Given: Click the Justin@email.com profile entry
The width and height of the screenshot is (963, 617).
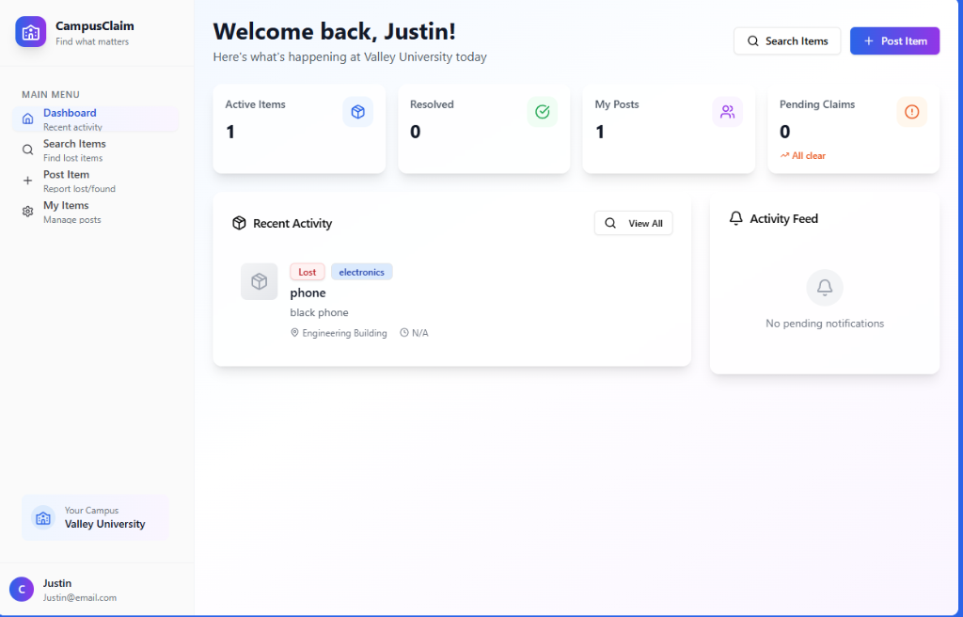Looking at the screenshot, I should [95, 590].
